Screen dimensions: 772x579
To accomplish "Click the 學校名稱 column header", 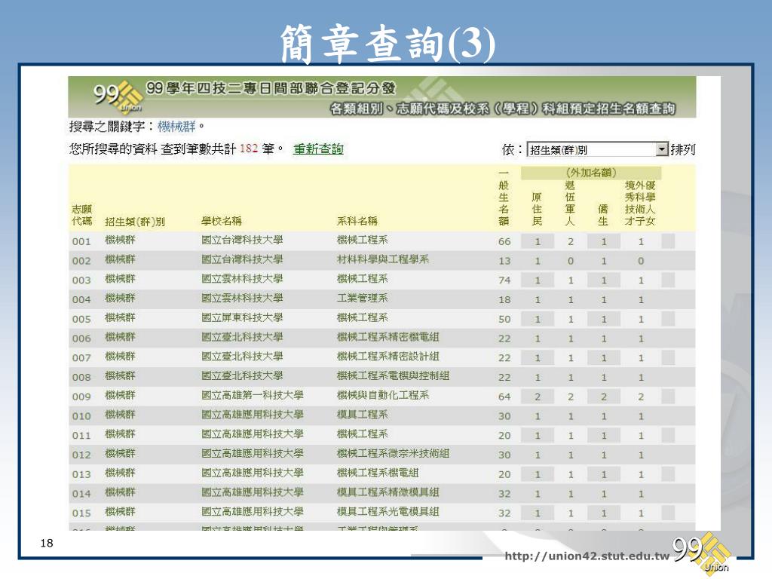I will tap(221, 221).
